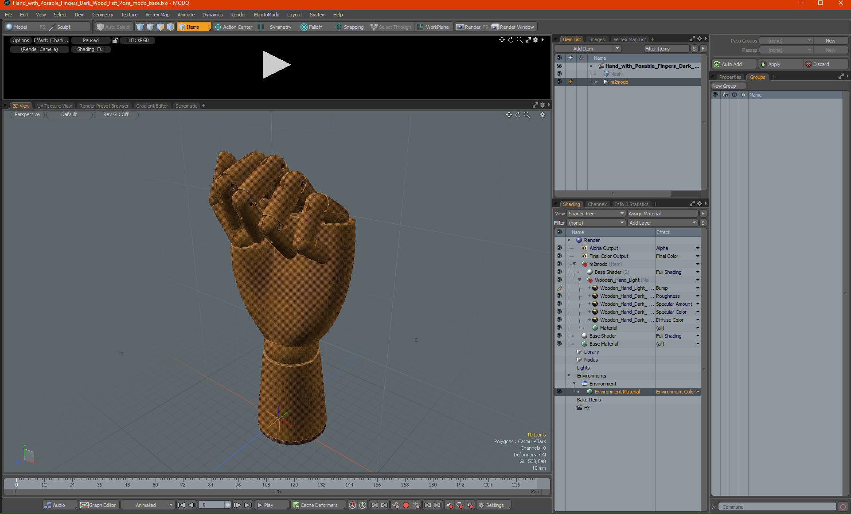Click the Assign Material button
851x514 pixels.
[x=662, y=214]
